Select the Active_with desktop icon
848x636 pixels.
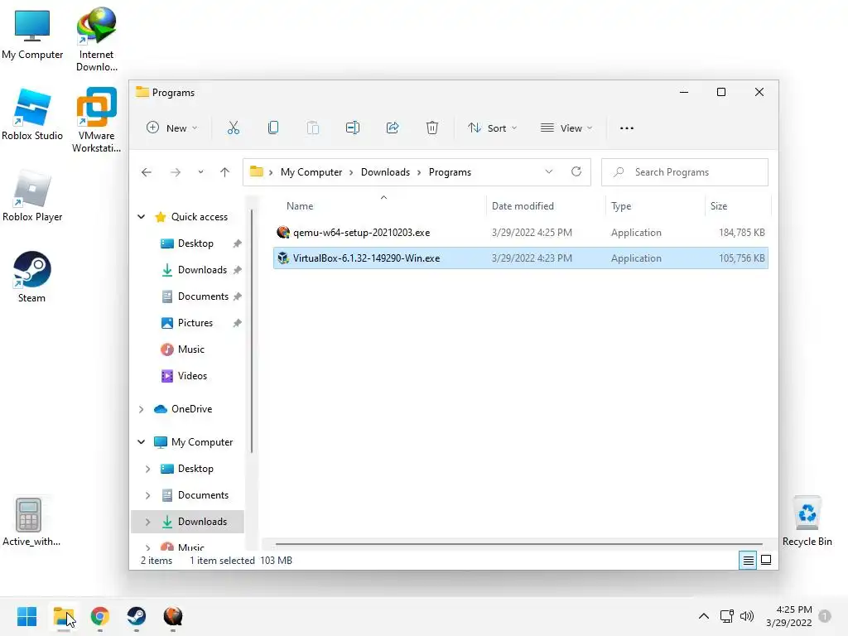tap(31, 522)
